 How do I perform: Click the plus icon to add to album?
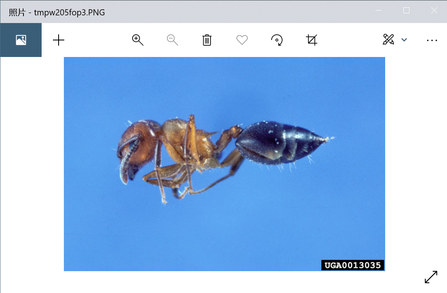(x=59, y=40)
